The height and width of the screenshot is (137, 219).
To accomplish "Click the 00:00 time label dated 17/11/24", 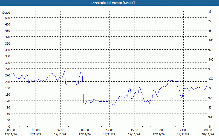I will pyautogui.click(x=11, y=130).
